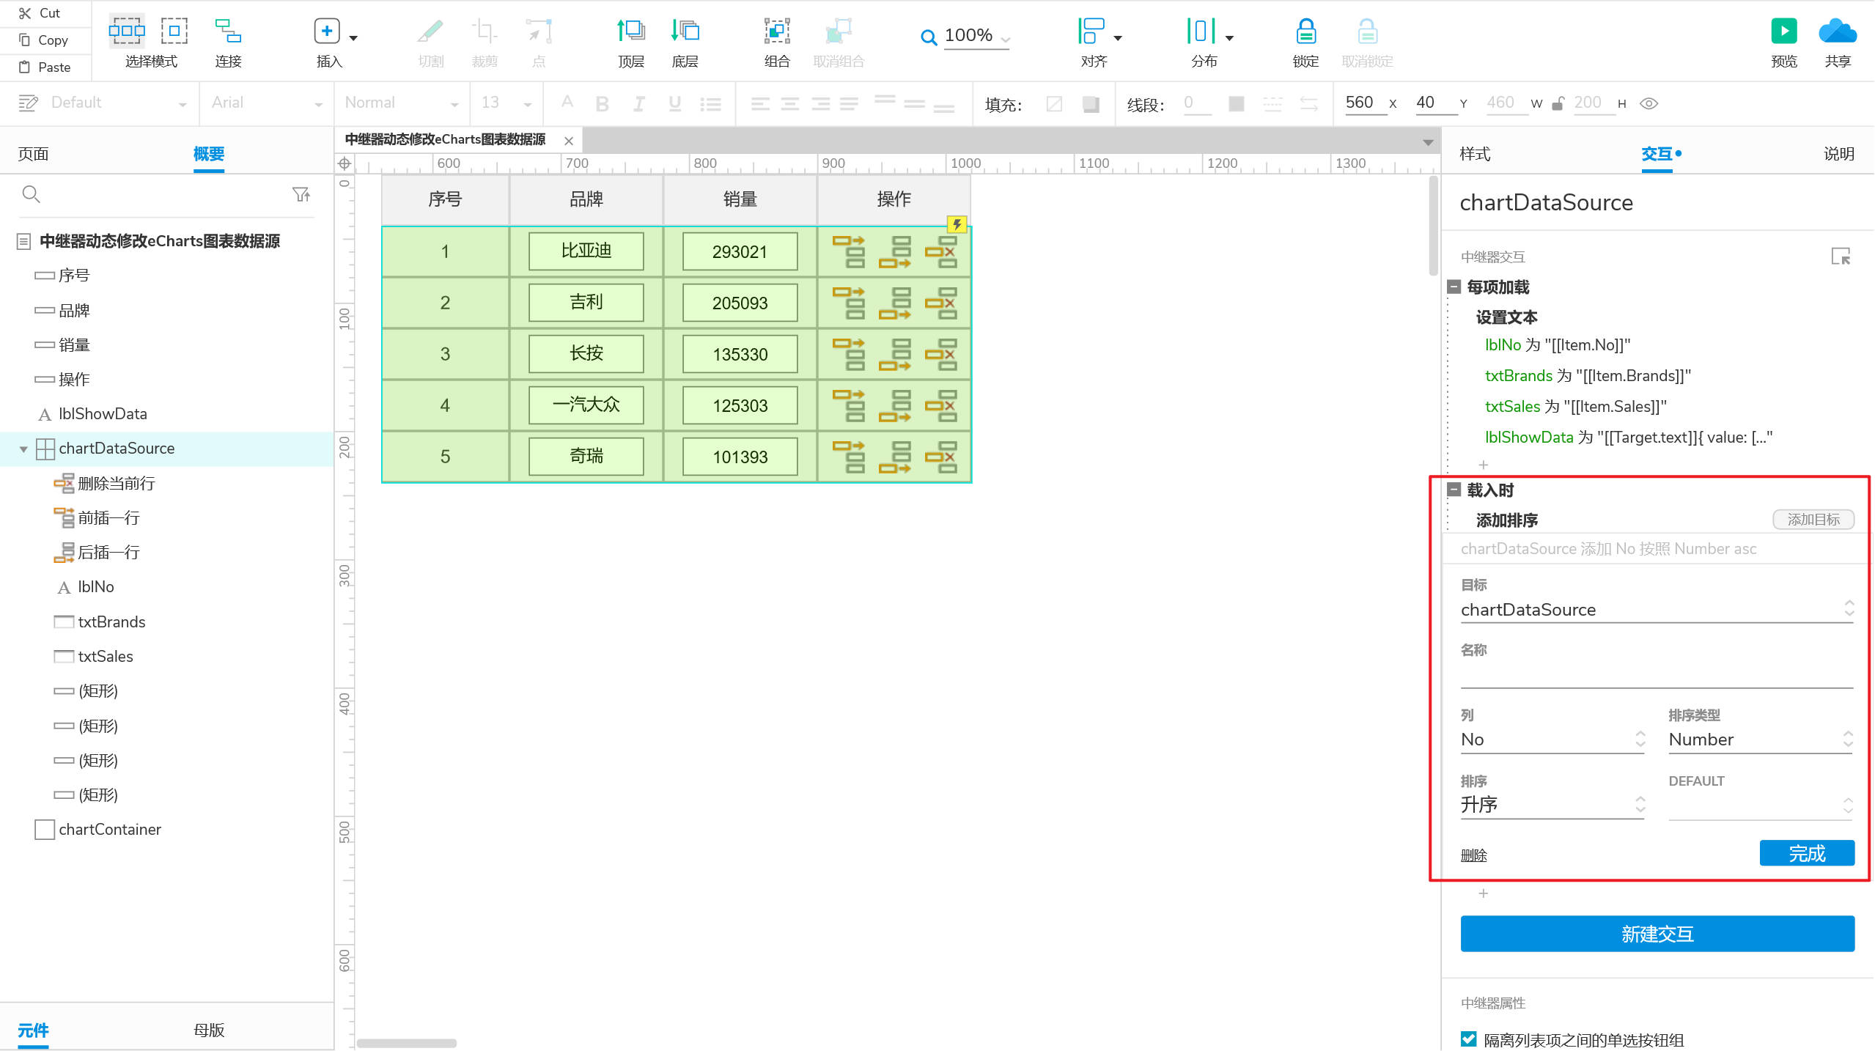Click delete-row icon in row 3
The height and width of the screenshot is (1051, 1875).
[x=941, y=354]
